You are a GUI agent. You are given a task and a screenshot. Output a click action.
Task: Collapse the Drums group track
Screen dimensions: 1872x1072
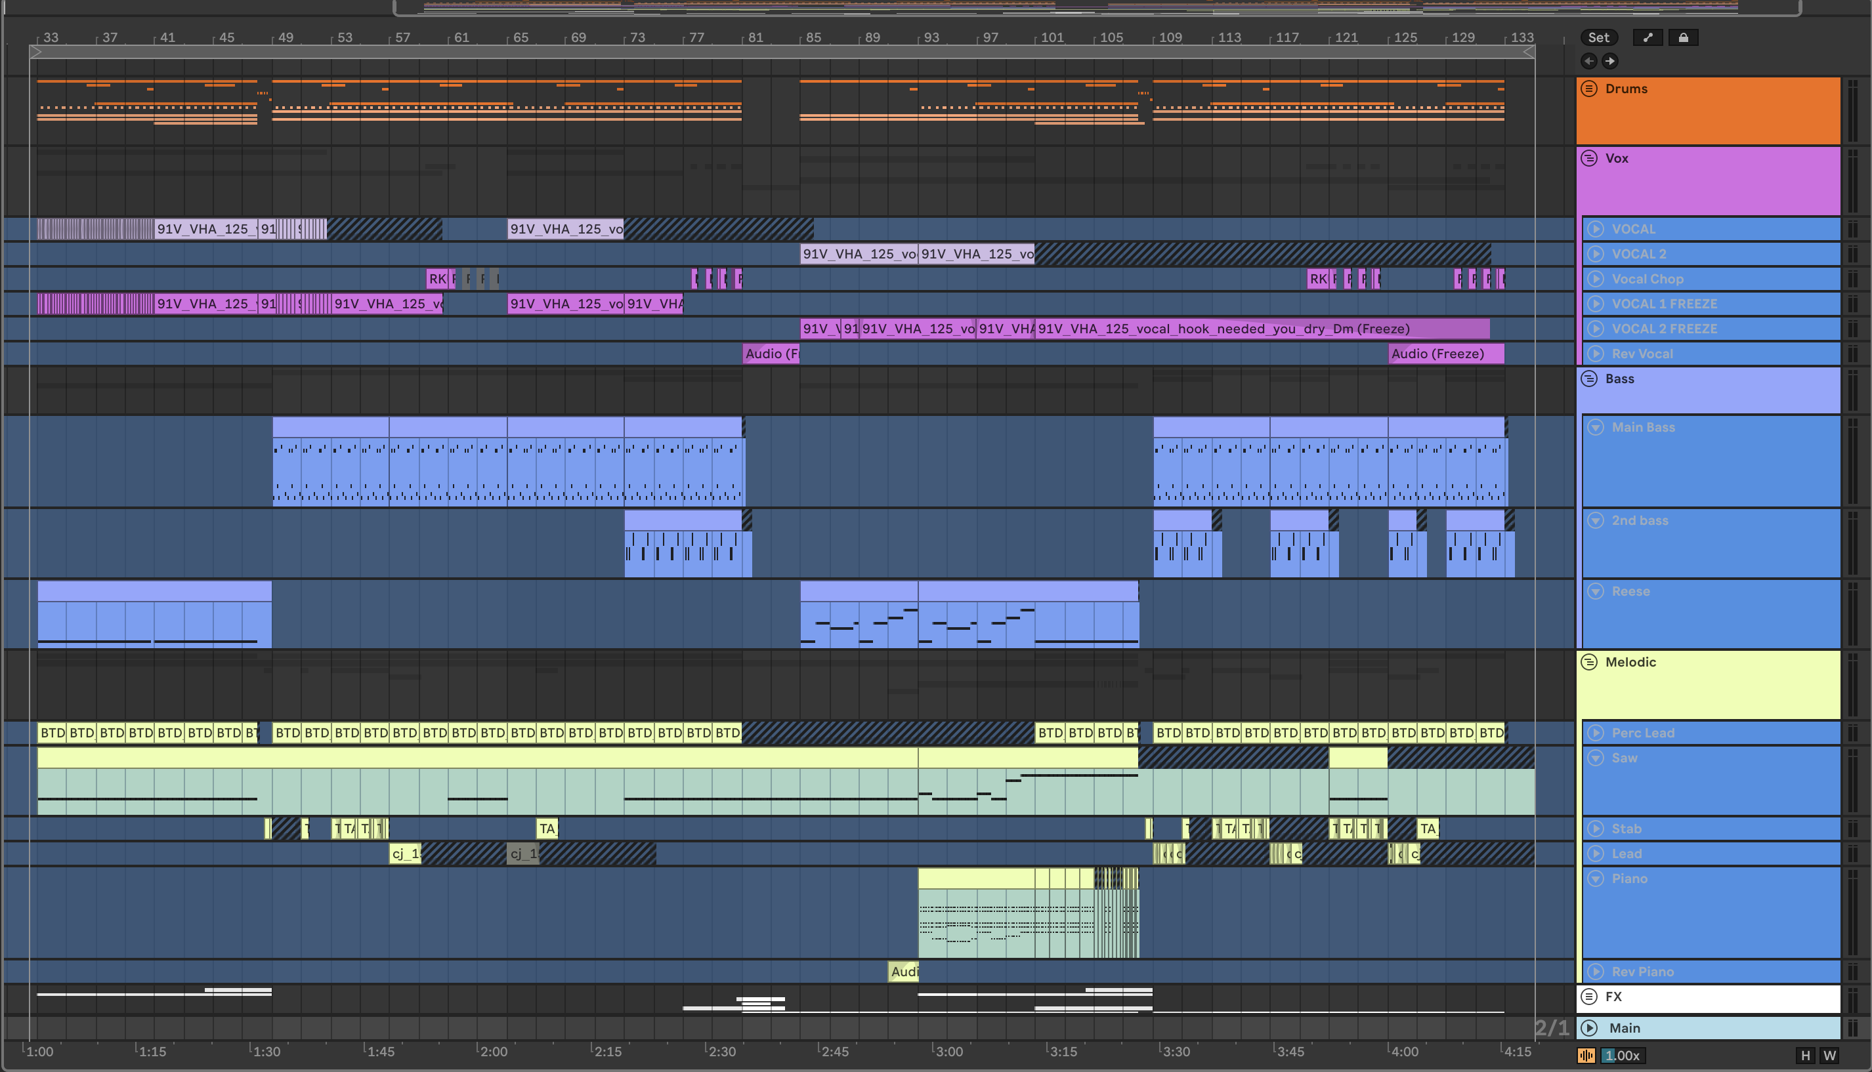coord(1589,89)
